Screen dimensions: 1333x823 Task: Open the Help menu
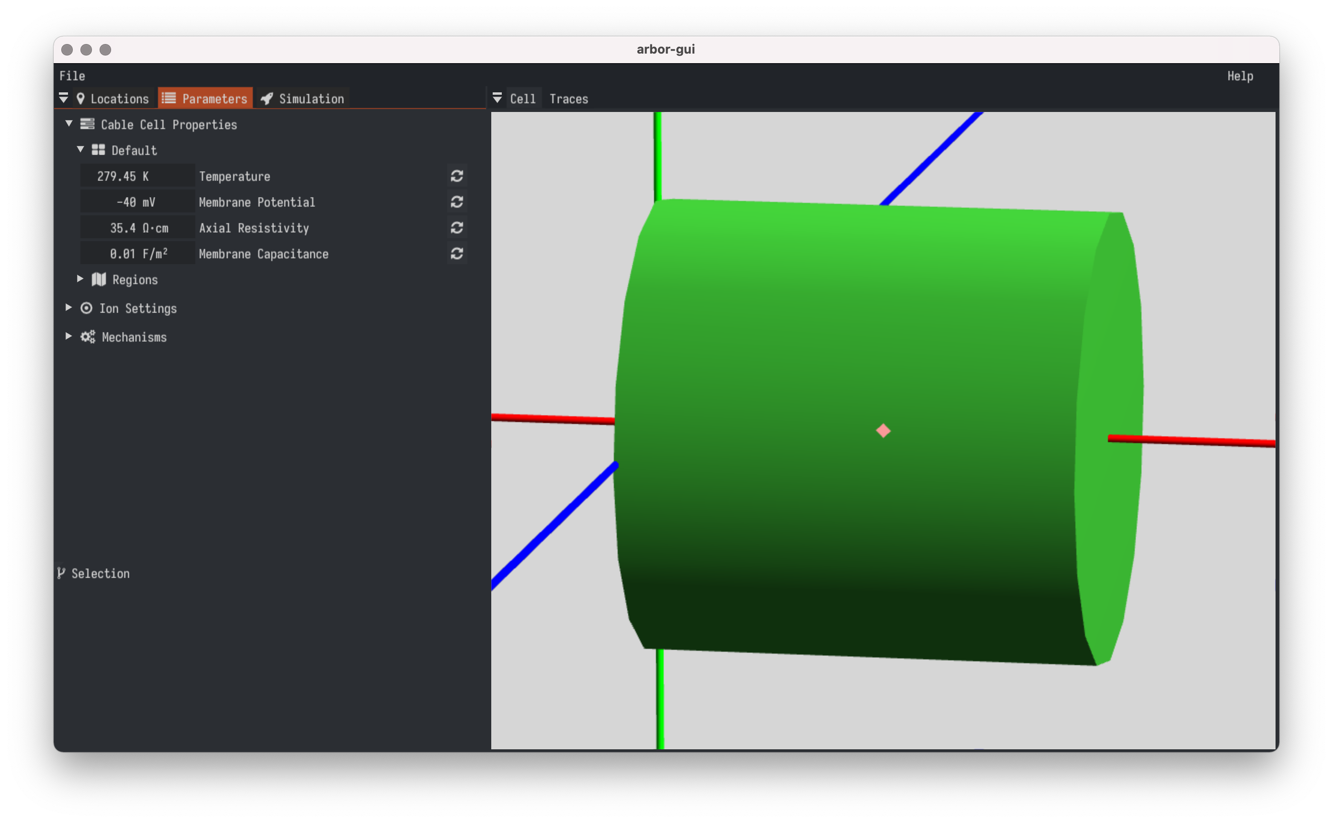1239,76
